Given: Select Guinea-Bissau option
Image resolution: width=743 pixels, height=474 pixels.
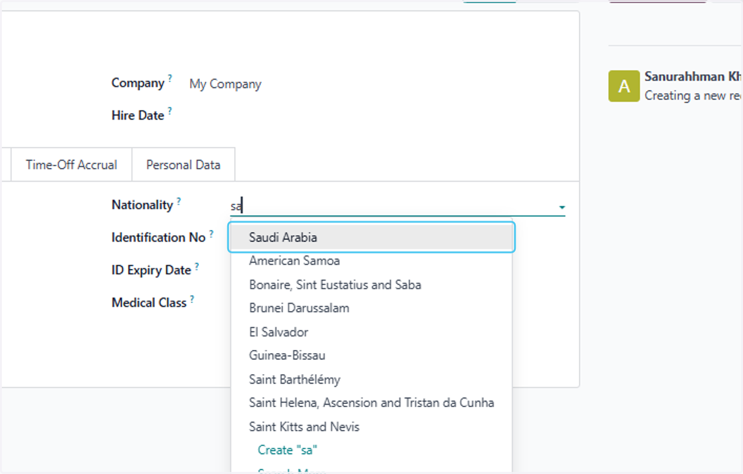Looking at the screenshot, I should click(371, 356).
